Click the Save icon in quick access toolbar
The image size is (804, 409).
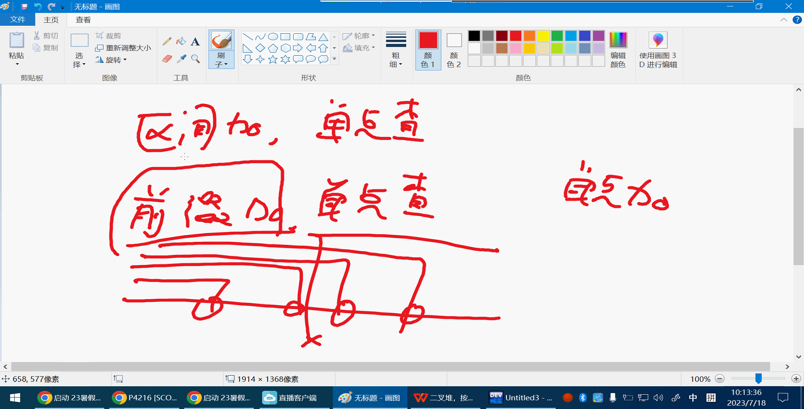tap(24, 7)
